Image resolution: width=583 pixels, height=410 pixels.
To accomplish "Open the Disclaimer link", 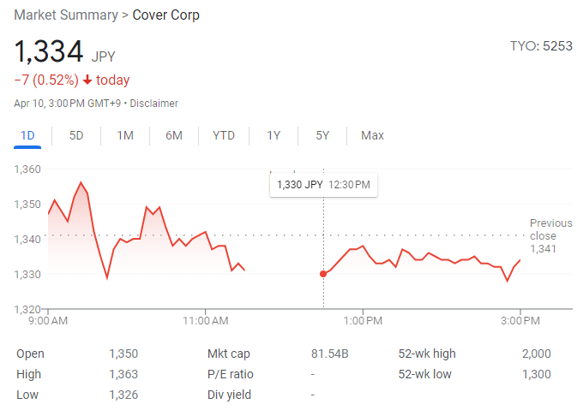I will (x=153, y=104).
